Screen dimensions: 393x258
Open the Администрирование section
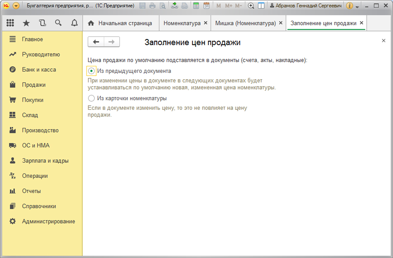pyautogui.click(x=48, y=221)
